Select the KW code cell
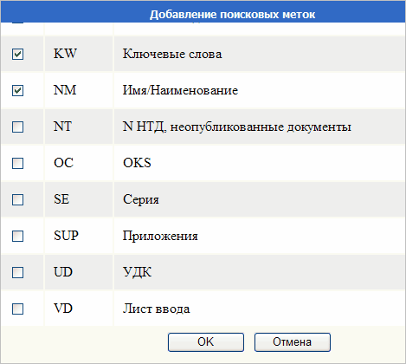The height and width of the screenshot is (364, 406). [x=79, y=54]
